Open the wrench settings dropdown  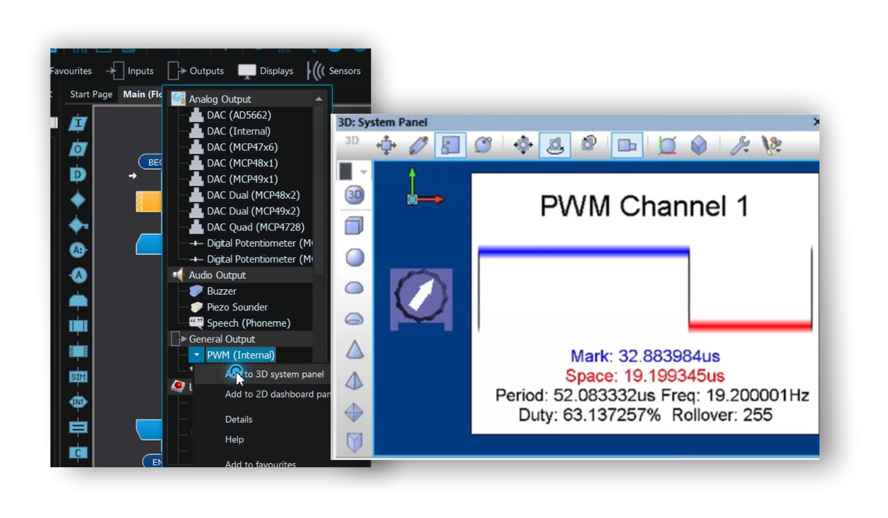click(739, 145)
